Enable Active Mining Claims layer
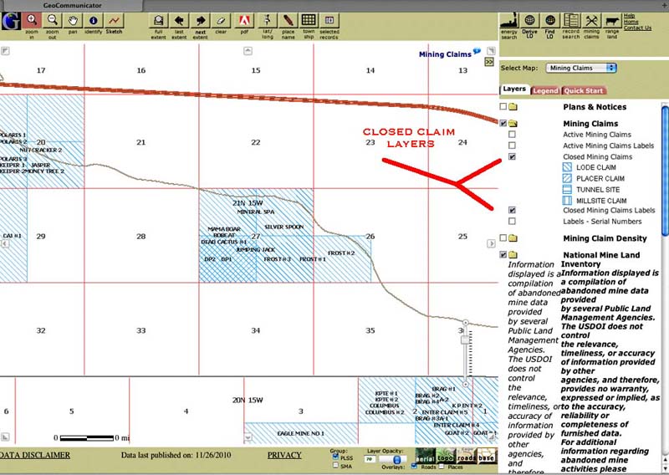The width and height of the screenshot is (669, 475). [512, 135]
